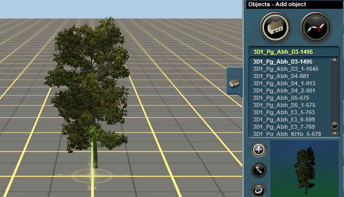344x197 pixels.
Task: Choose the 3D1_Pg_Abh_D5-675 object
Action: tap(281, 98)
